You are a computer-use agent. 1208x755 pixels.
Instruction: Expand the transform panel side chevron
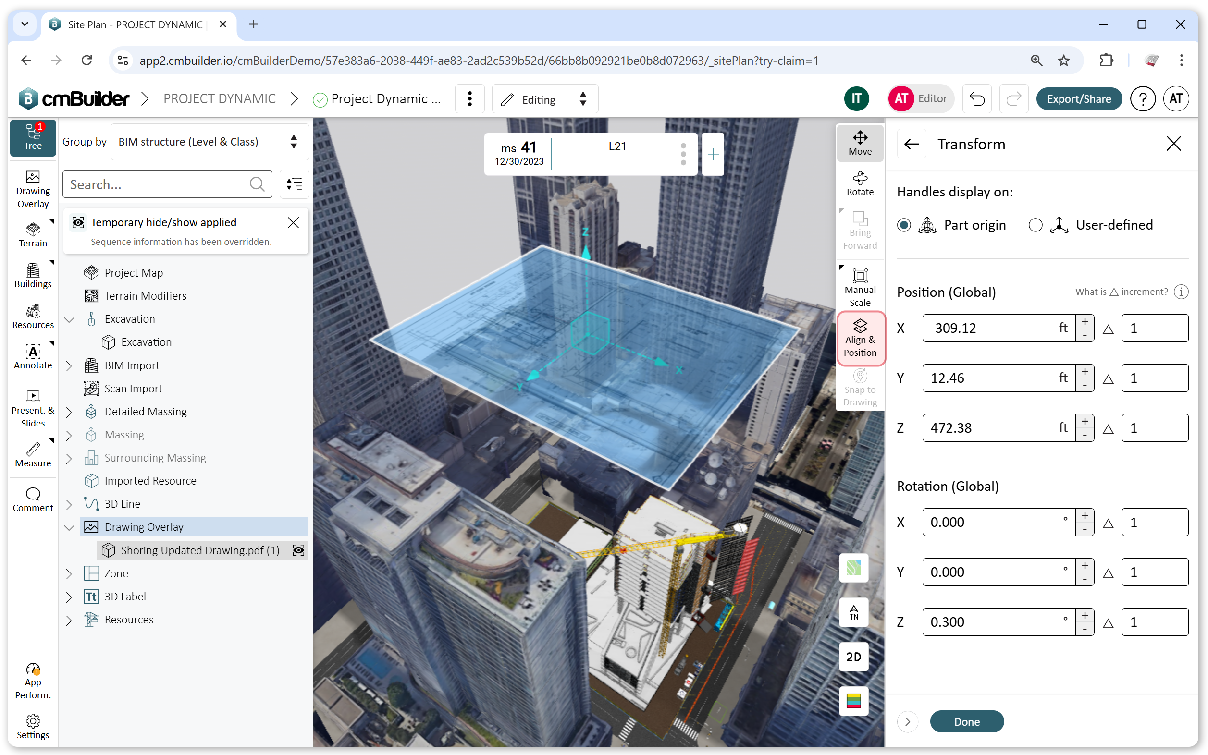[907, 721]
